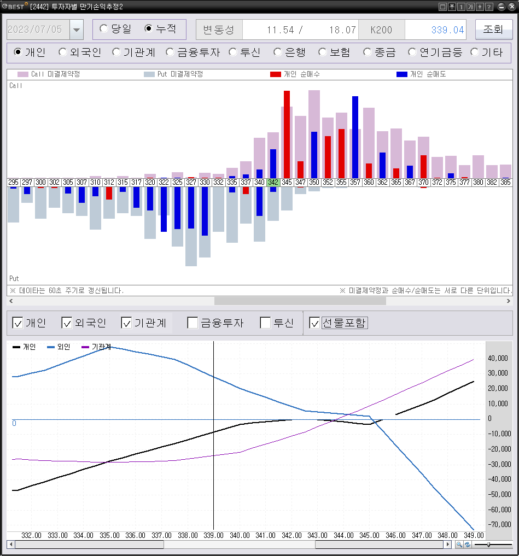Select the 종금 radio button
Viewport: 519px width, 556px height.
367,52
